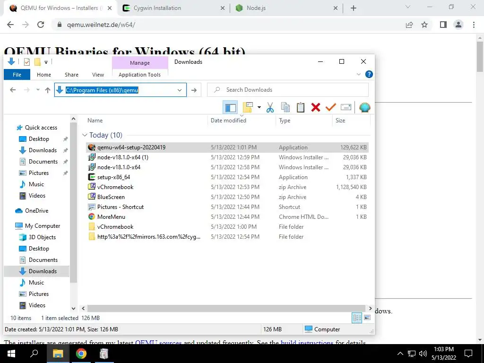Click the red X Delete icon
484x363 pixels.
pos(315,107)
